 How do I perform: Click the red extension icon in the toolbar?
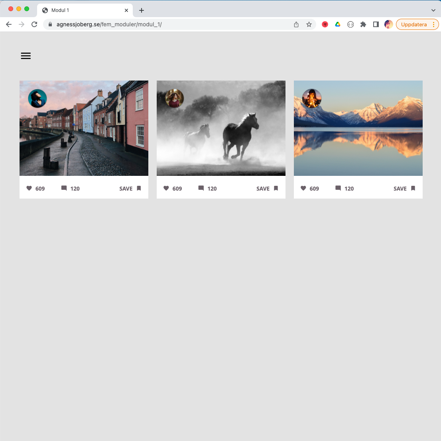(325, 24)
